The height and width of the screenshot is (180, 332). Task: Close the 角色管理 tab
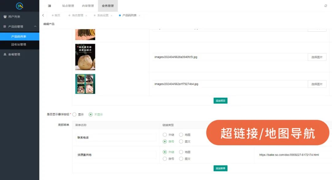86,15
